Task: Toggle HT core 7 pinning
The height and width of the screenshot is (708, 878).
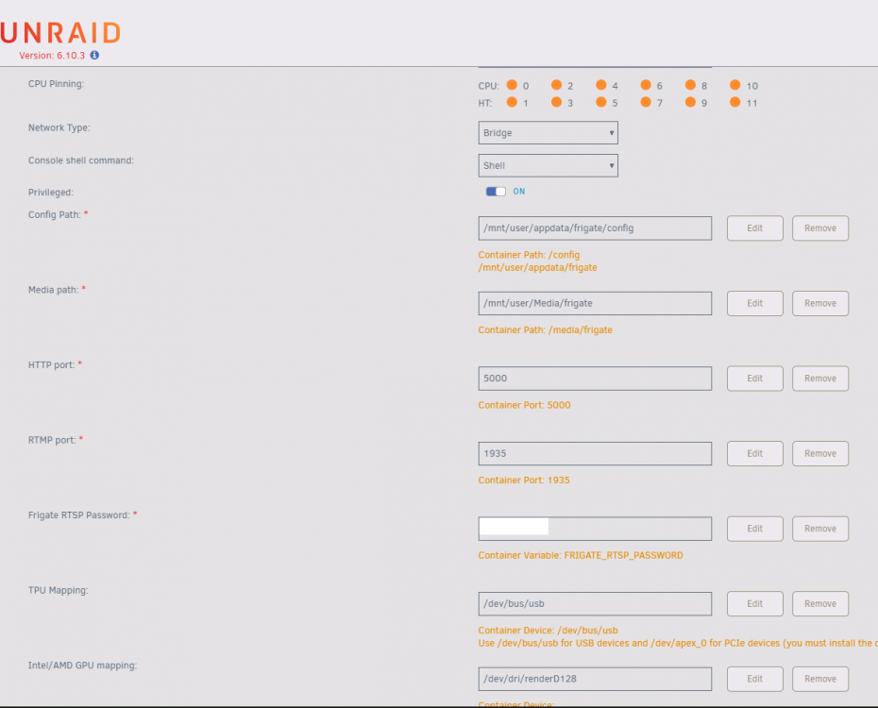Action: click(x=646, y=102)
